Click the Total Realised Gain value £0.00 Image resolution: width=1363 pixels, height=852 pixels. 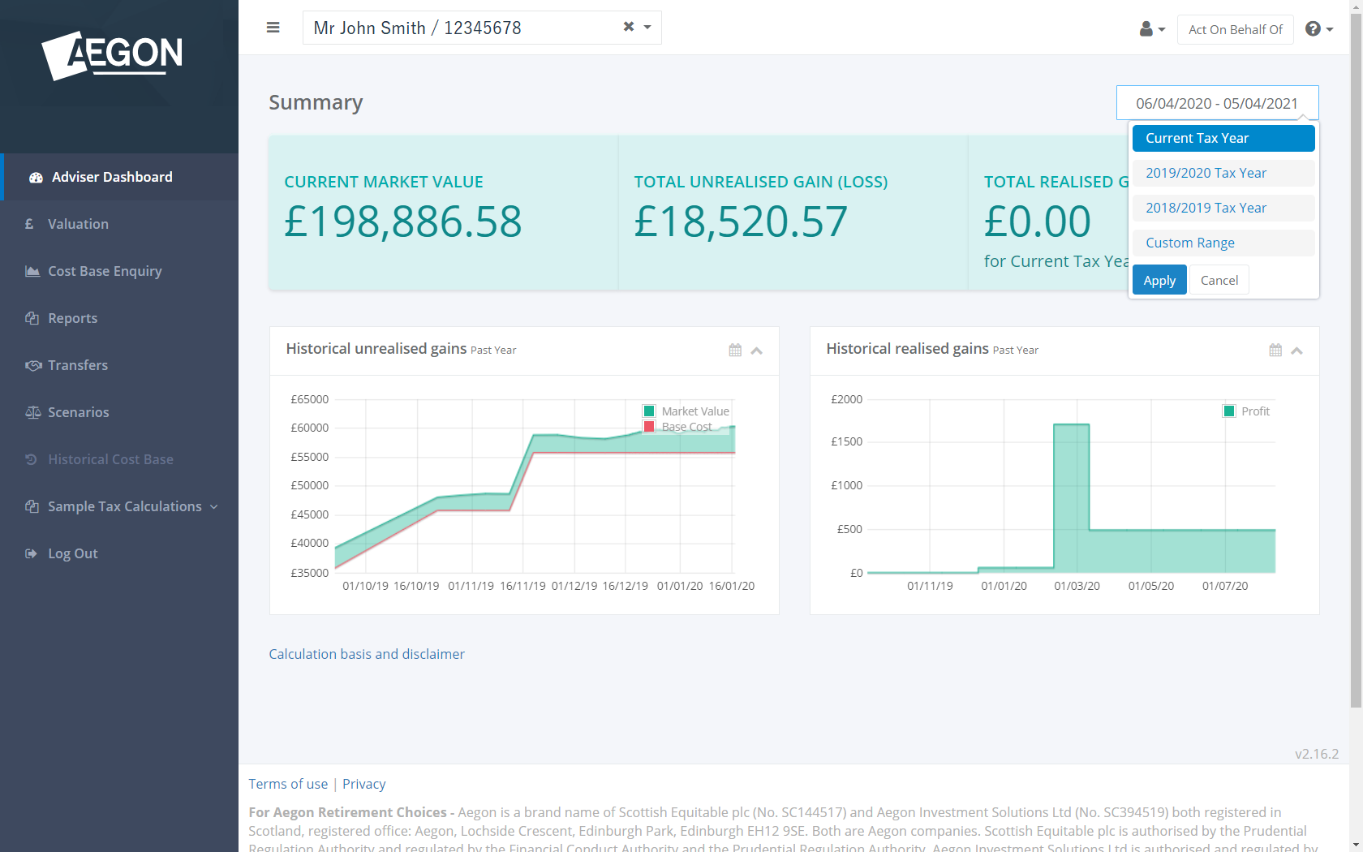point(1038,221)
